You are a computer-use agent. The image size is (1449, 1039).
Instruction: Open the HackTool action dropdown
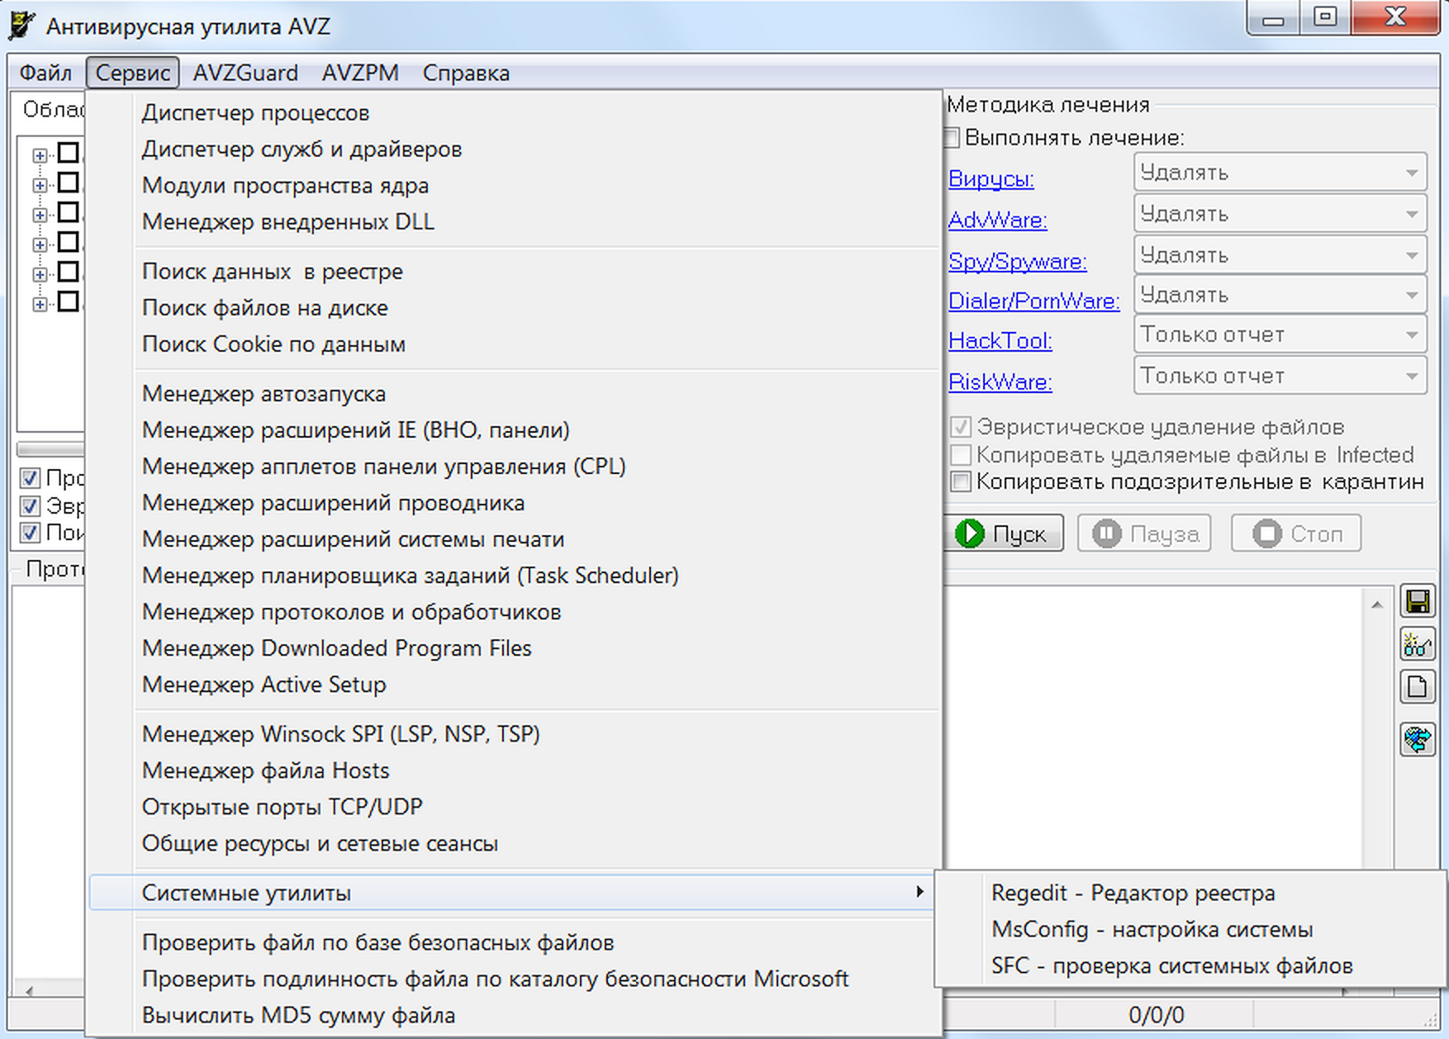click(1280, 334)
